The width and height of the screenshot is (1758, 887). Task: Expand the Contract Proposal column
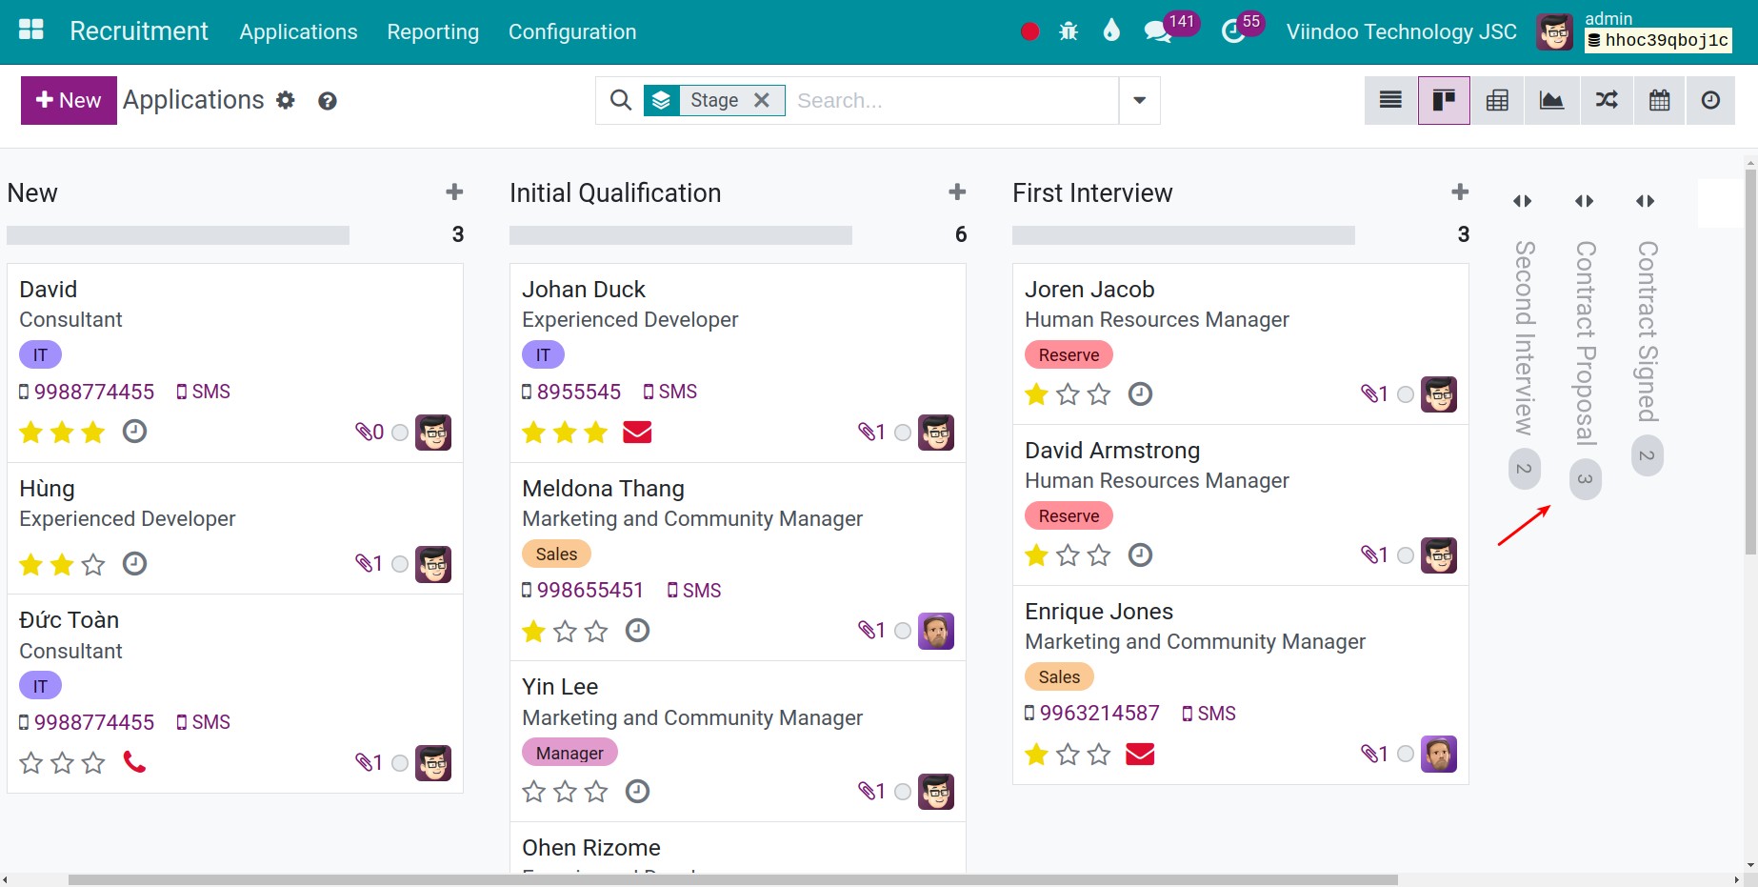click(x=1584, y=200)
